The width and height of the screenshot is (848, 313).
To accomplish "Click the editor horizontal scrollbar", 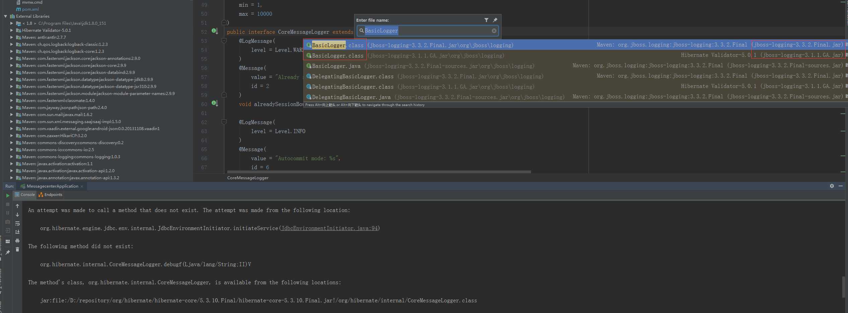I will pyautogui.click(x=379, y=172).
